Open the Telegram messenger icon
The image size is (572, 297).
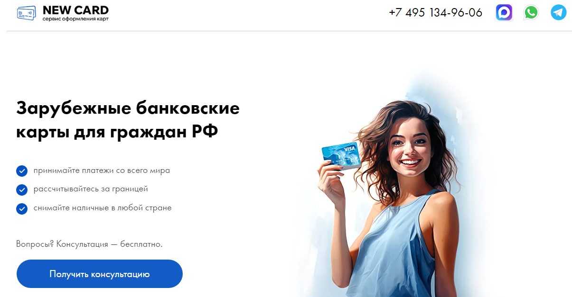(559, 12)
